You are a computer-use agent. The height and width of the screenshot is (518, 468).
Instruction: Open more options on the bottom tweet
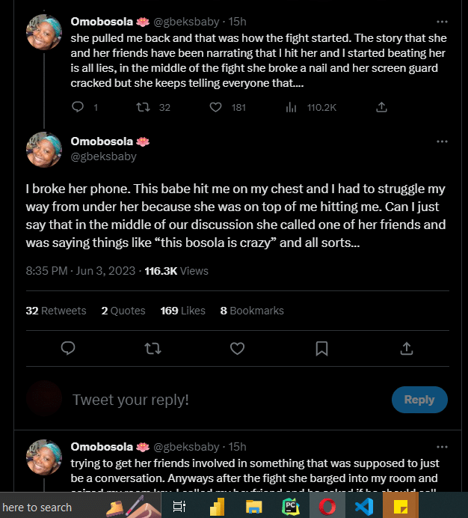point(442,447)
